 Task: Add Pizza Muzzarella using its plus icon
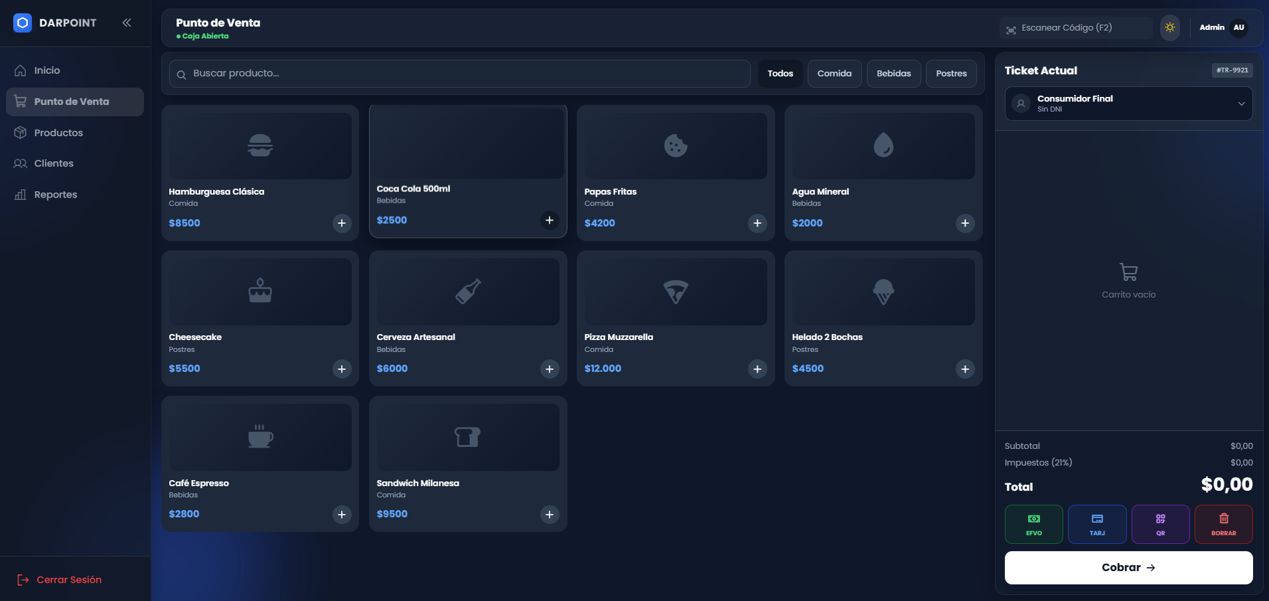pos(757,369)
